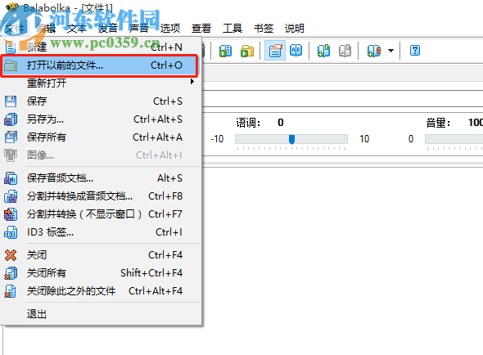Open the dropdown arrow beside bookmark icon
Screen dimensions: 483x355
(x=390, y=51)
